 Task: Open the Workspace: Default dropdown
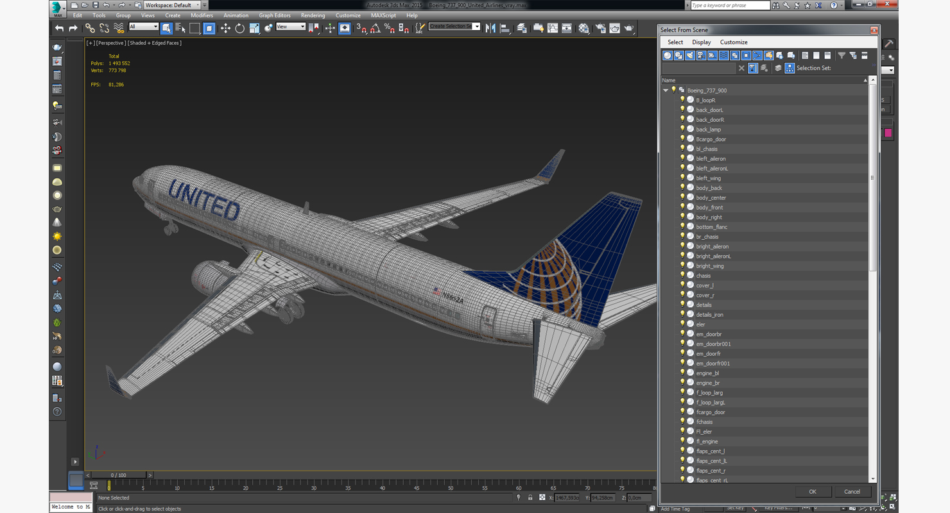173,5
